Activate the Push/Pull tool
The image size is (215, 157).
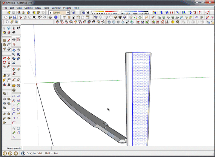tap(9, 58)
